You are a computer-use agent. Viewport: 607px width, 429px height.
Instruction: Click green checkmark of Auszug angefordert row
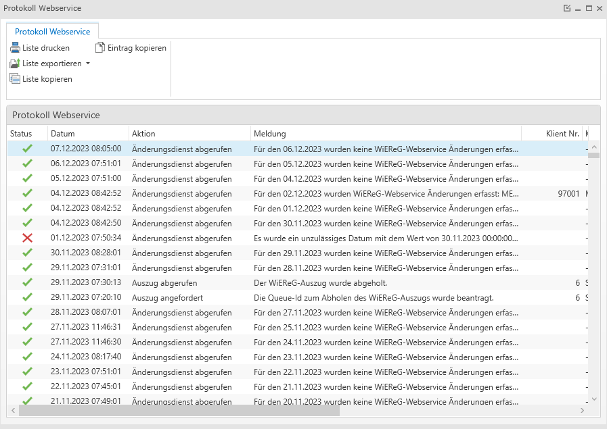27,297
